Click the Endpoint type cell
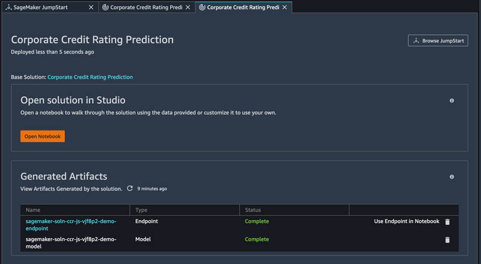Screen dimensions: 481x264 (x=147, y=221)
